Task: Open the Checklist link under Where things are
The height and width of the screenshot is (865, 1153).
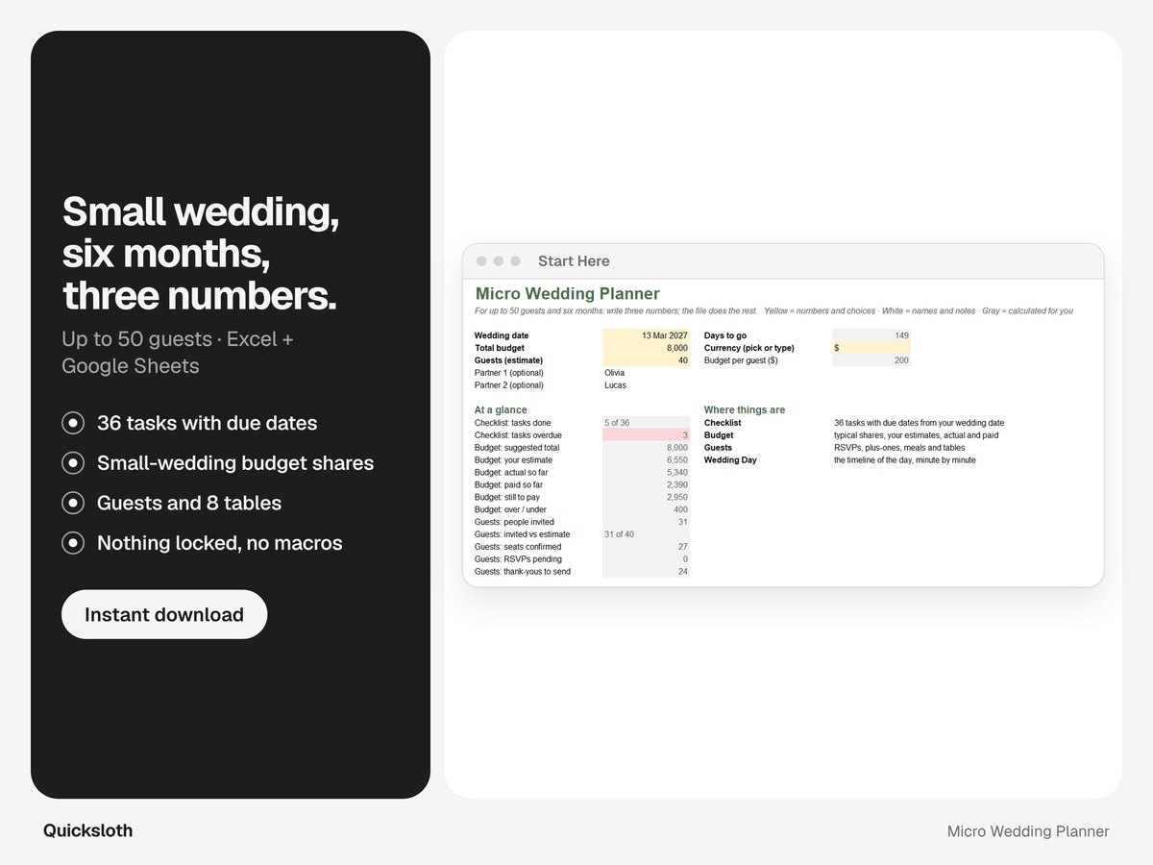Action: click(x=723, y=423)
